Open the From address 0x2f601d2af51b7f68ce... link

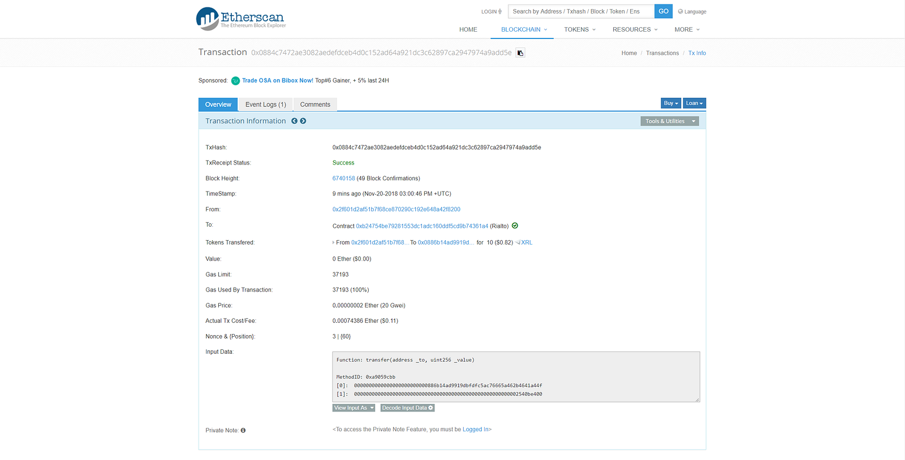[397, 210]
